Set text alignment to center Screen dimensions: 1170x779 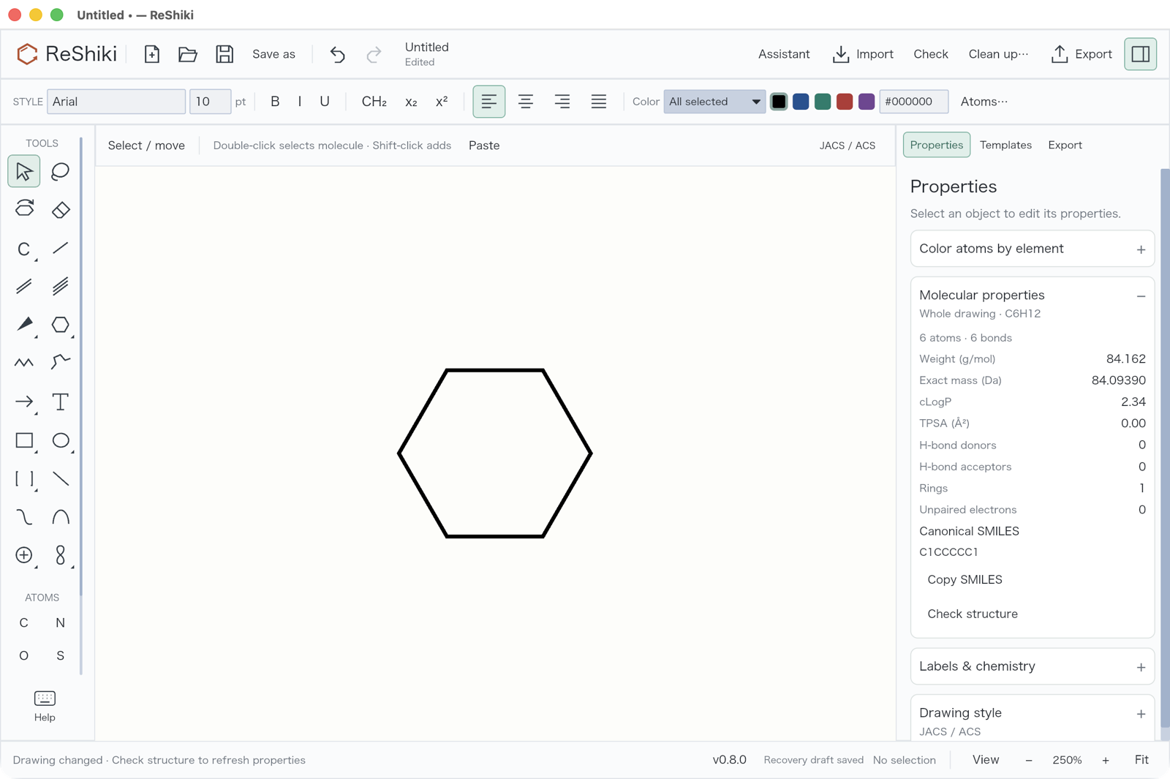point(526,102)
